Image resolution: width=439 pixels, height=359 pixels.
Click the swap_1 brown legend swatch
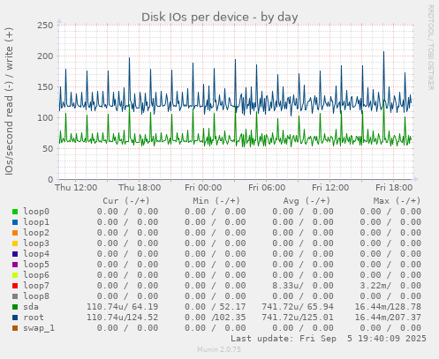click(x=15, y=328)
